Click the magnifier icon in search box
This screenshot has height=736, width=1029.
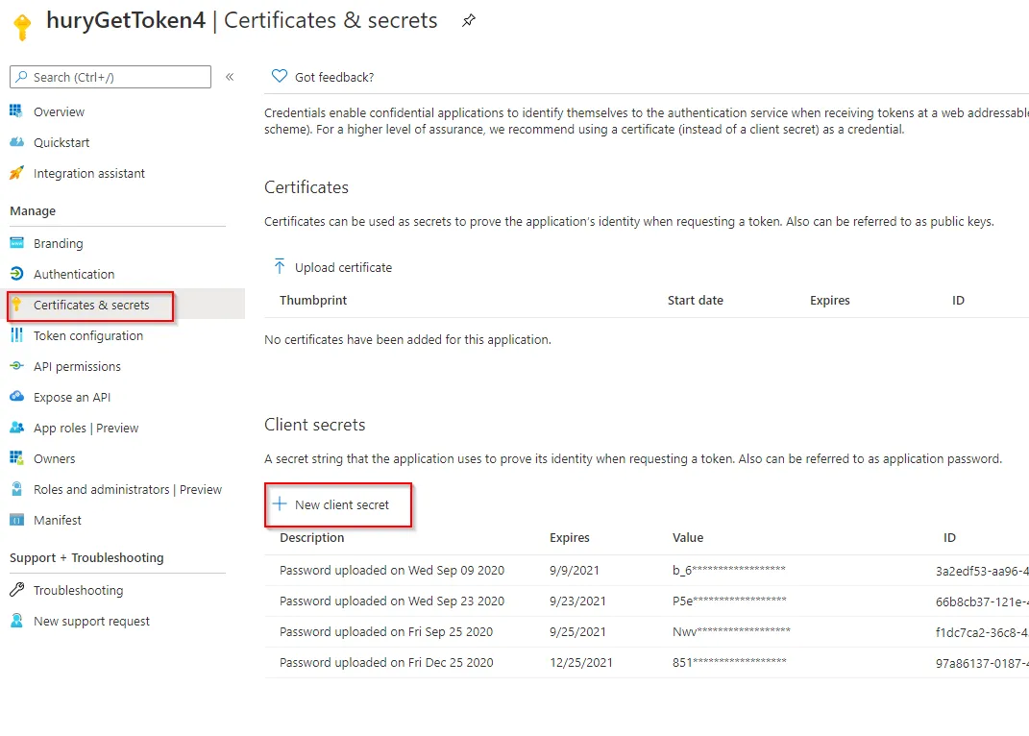(x=22, y=77)
